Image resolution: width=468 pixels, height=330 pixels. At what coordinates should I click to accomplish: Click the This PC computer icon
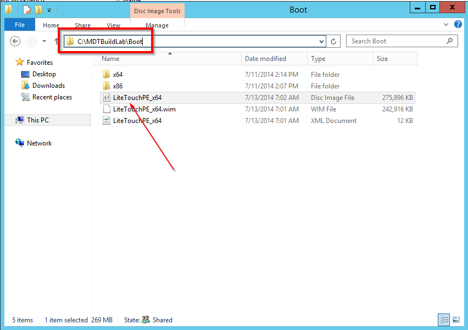click(20, 120)
